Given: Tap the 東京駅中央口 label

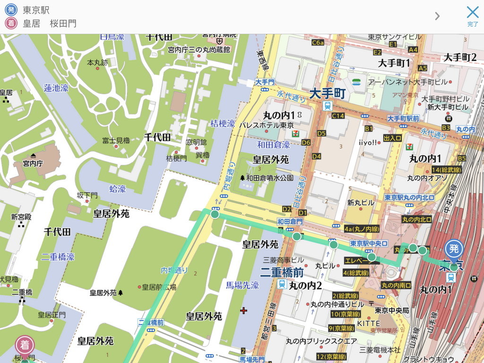Looking at the screenshot, I should [x=369, y=243].
